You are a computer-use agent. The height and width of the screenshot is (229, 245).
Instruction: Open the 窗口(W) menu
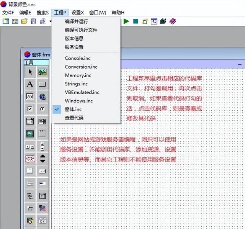tap(98, 13)
